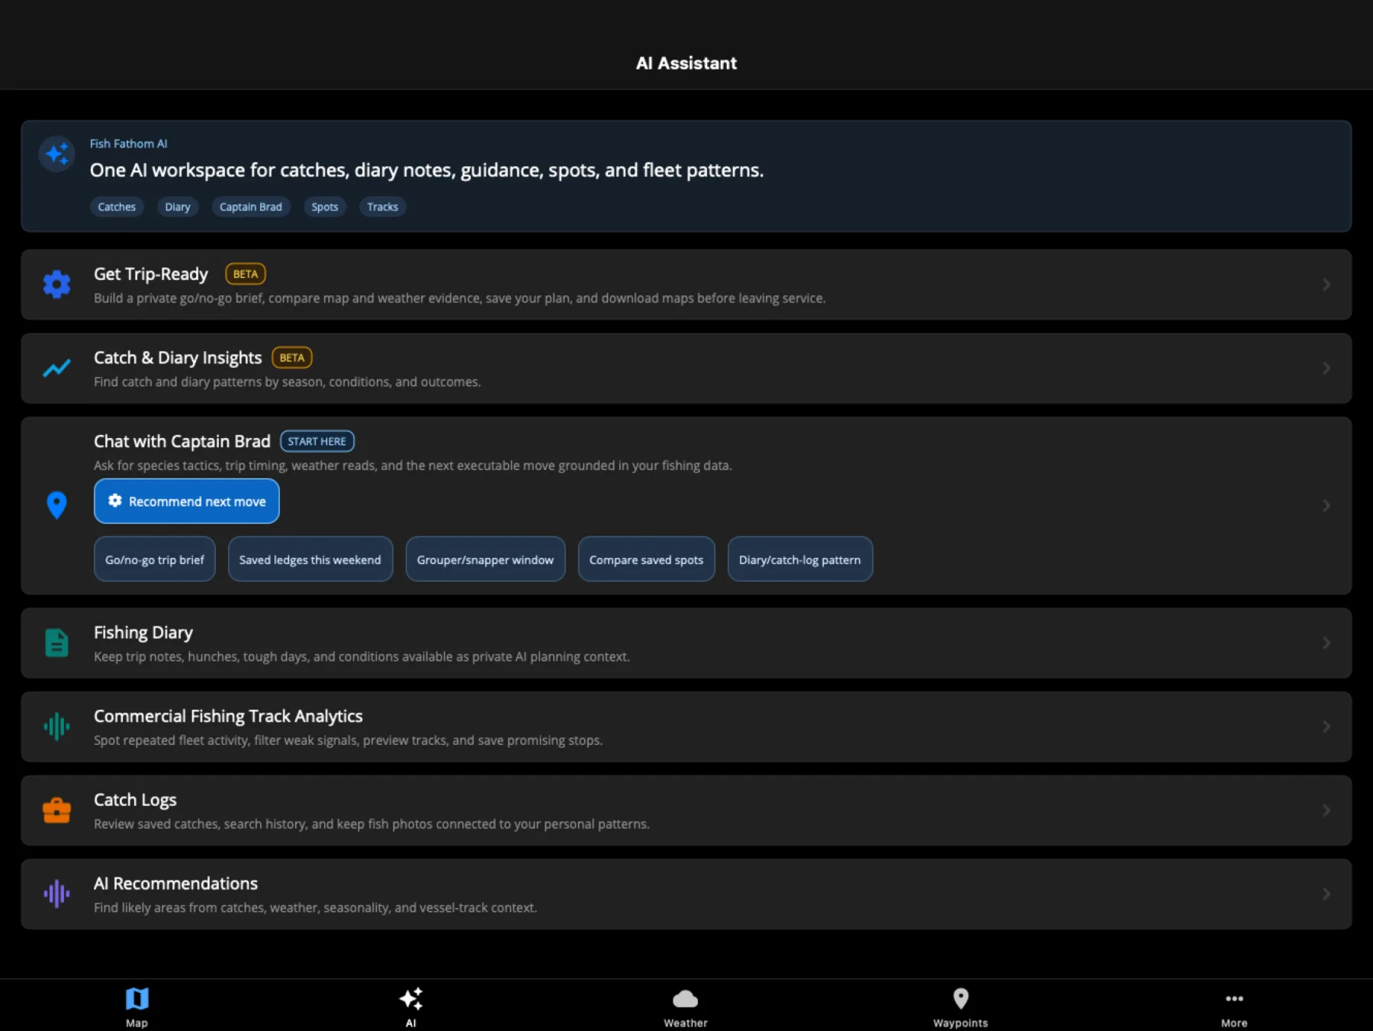Click the Fishing Diary title
This screenshot has width=1373, height=1031.
coord(143,633)
